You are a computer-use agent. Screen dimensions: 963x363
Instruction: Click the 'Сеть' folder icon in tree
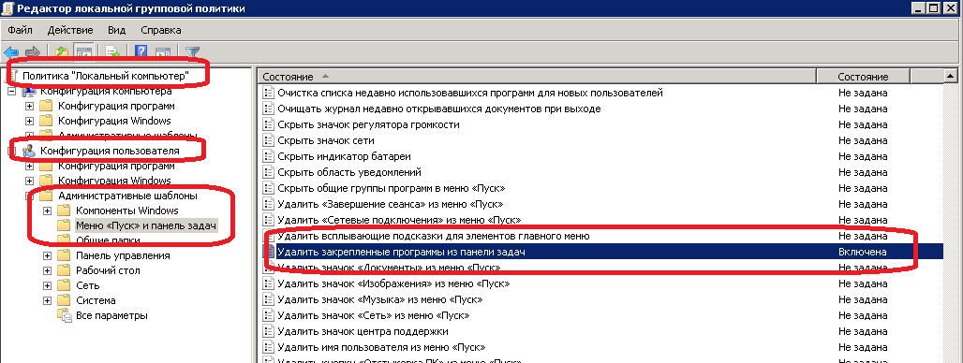pos(64,285)
